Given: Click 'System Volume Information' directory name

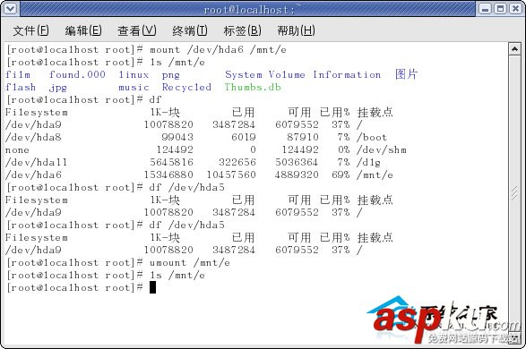Looking at the screenshot, I should (x=303, y=74).
